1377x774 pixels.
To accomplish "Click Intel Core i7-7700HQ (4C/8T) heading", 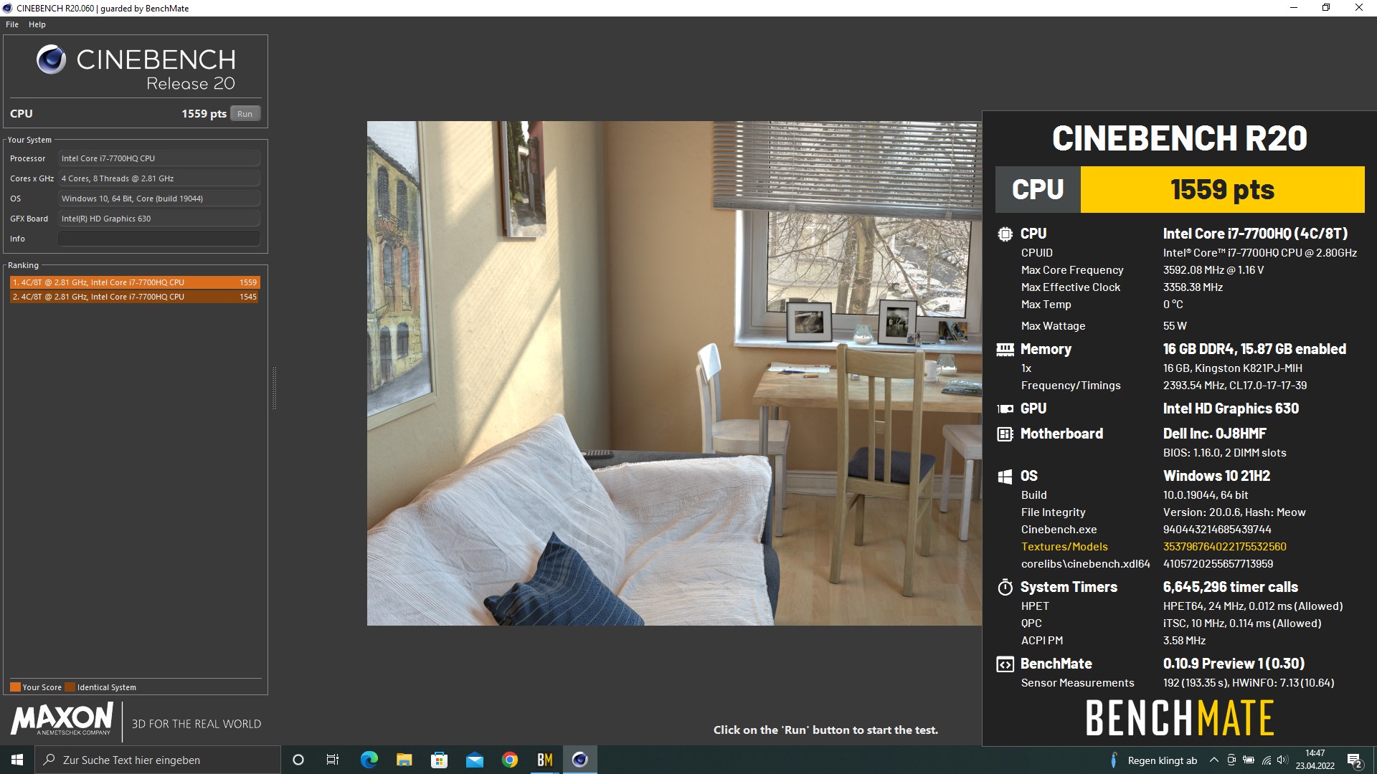I will coord(1255,234).
